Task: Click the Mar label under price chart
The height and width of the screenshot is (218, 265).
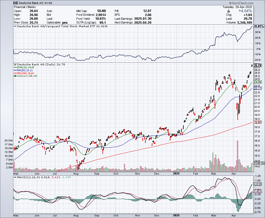Action: [214, 173]
